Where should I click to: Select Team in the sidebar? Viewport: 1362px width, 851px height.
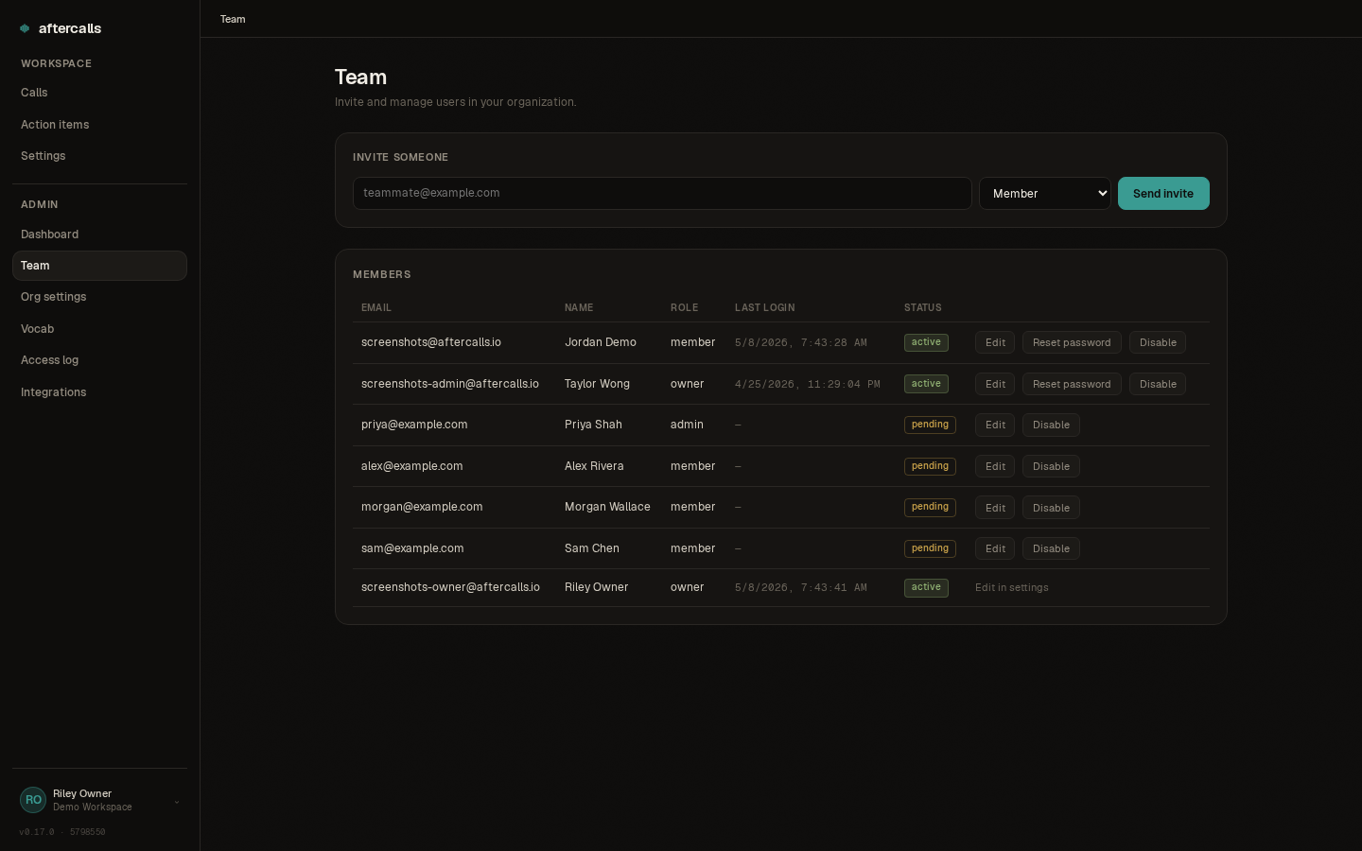[99, 266]
